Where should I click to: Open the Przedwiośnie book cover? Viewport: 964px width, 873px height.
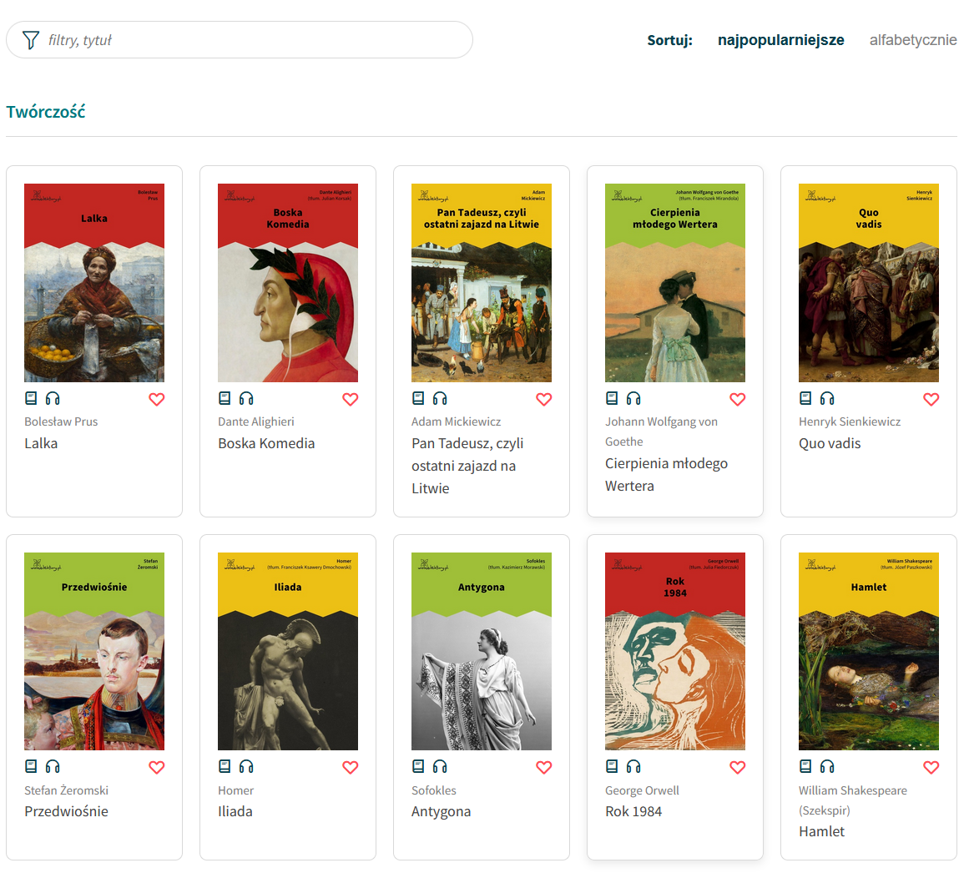[94, 651]
